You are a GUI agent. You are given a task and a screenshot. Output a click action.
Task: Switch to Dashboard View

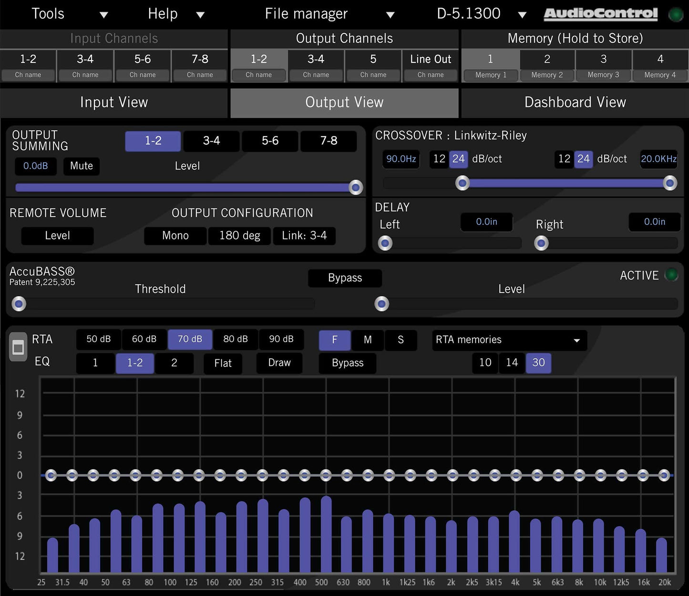(575, 102)
